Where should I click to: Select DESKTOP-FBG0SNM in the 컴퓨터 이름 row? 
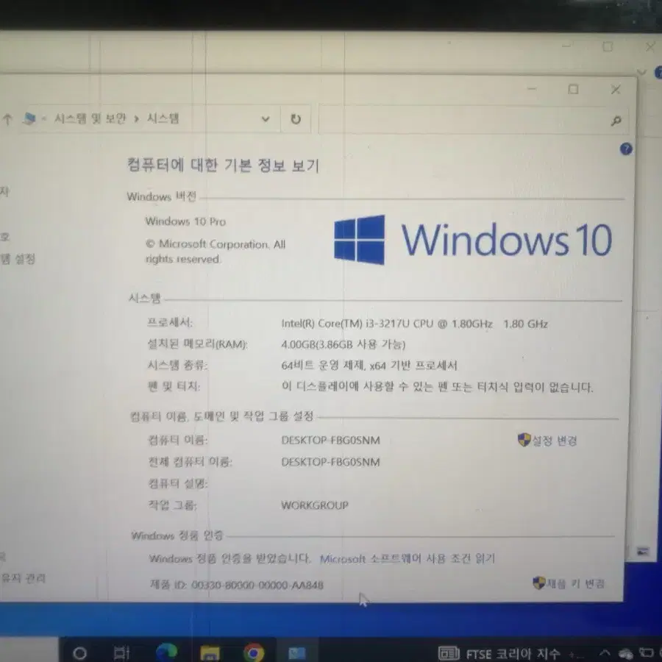(x=330, y=441)
